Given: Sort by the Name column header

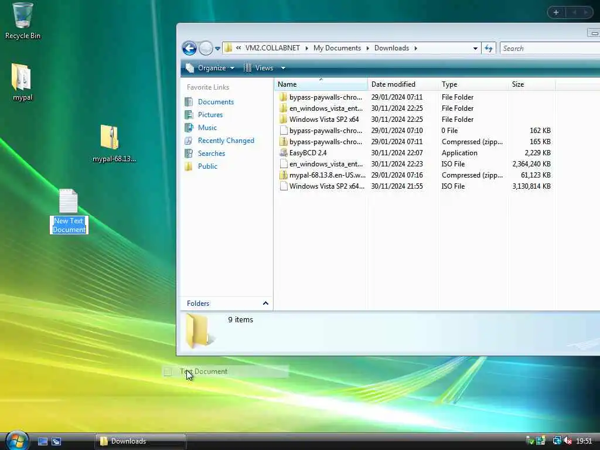Looking at the screenshot, I should (x=321, y=84).
